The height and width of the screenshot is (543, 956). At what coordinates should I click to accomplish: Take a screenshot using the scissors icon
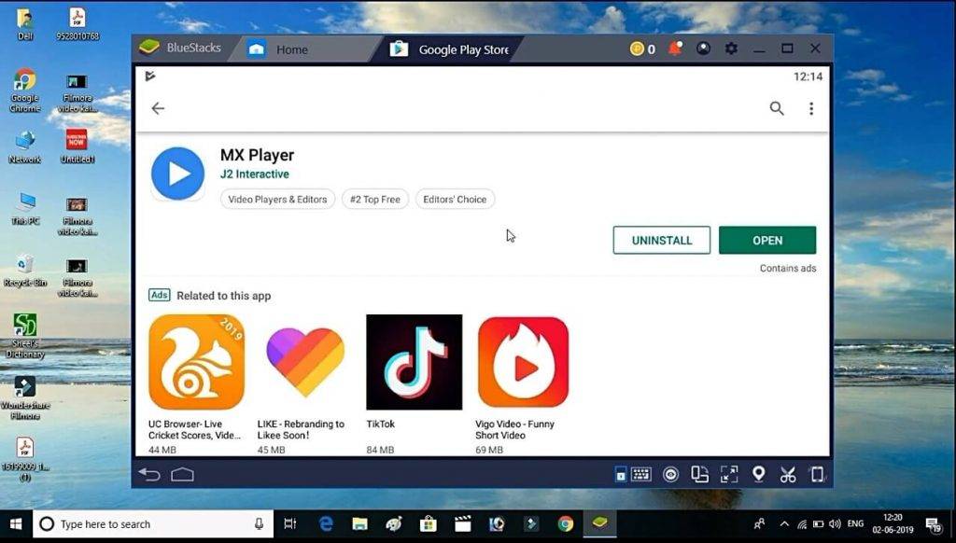(x=789, y=474)
